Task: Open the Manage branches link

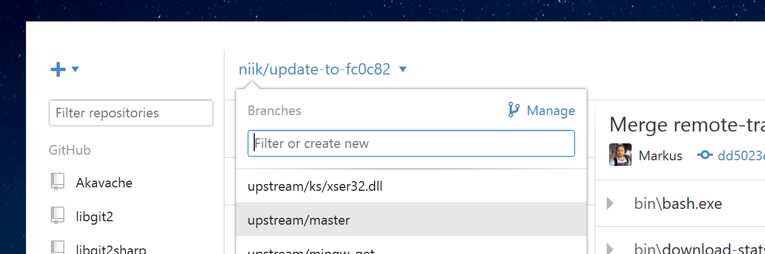Action: pos(550,111)
